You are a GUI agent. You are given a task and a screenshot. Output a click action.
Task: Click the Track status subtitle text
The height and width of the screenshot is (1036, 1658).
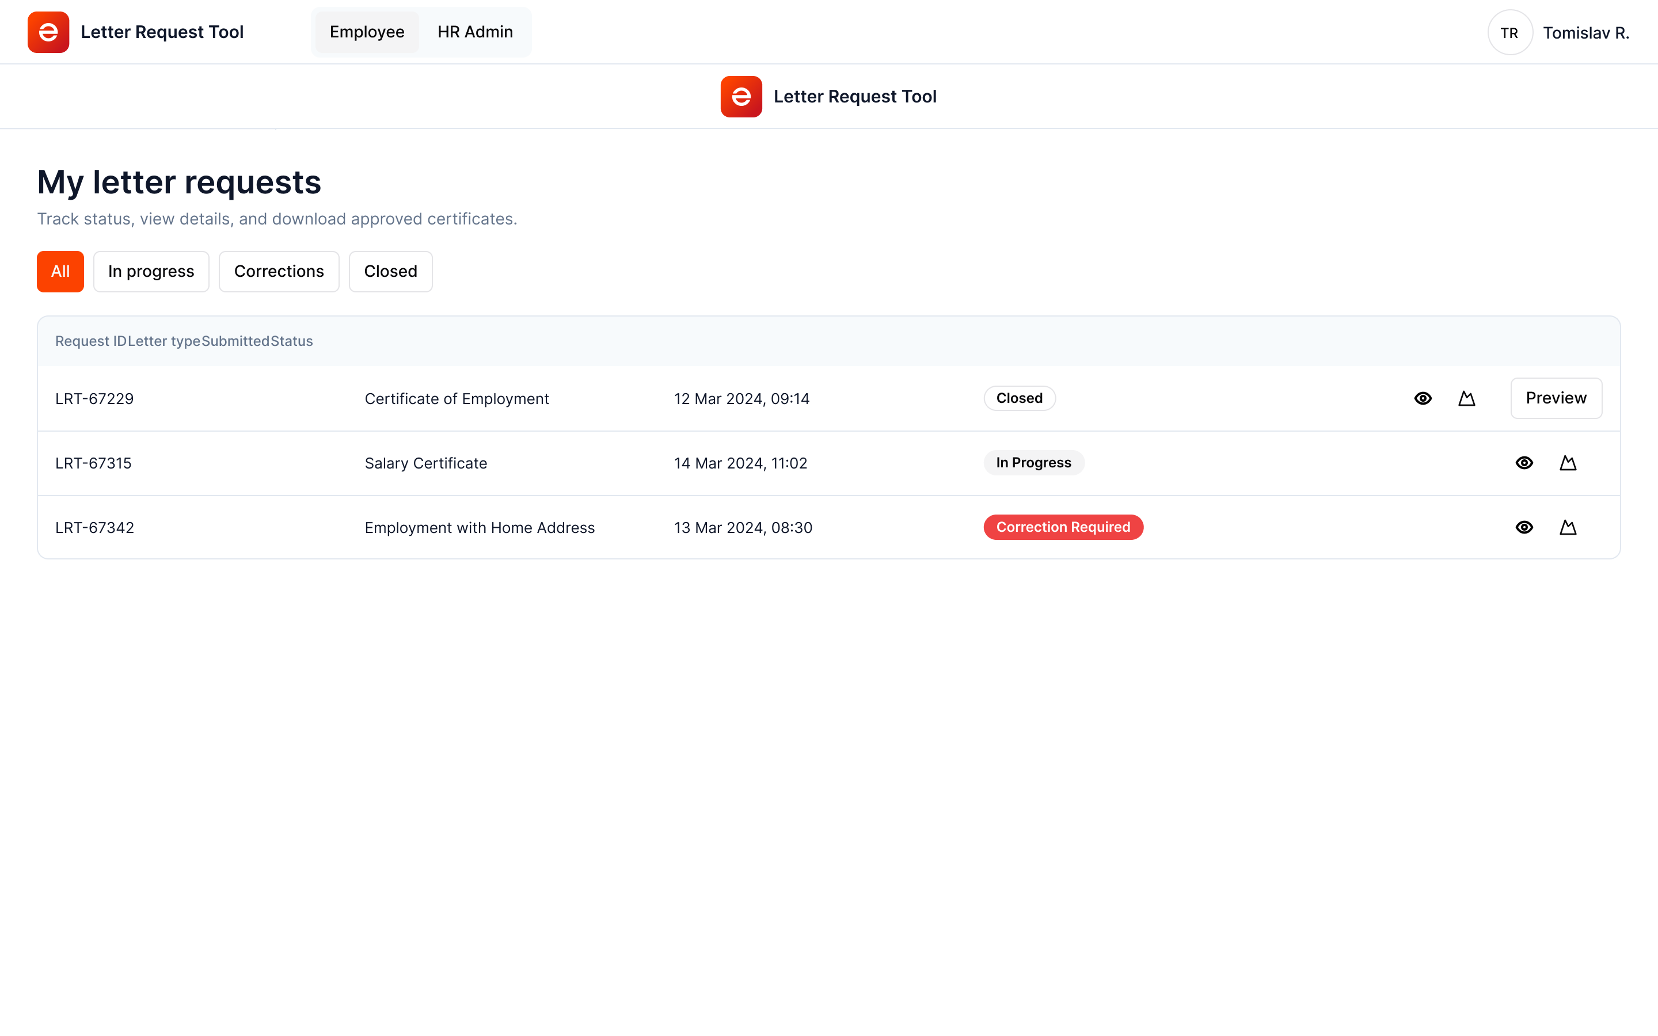pyautogui.click(x=277, y=219)
